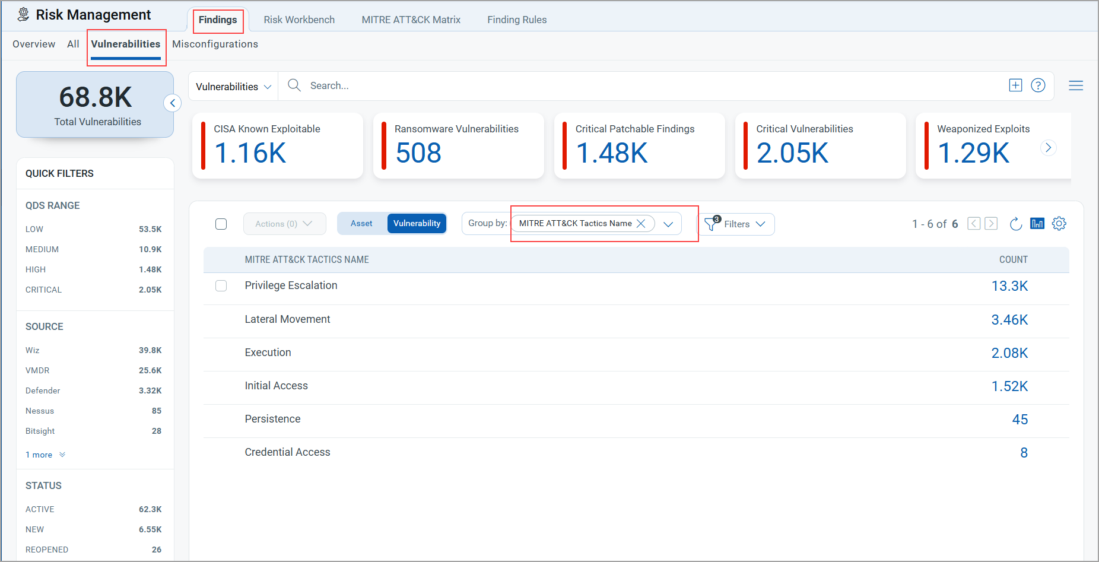Open the help question mark icon

tap(1038, 85)
